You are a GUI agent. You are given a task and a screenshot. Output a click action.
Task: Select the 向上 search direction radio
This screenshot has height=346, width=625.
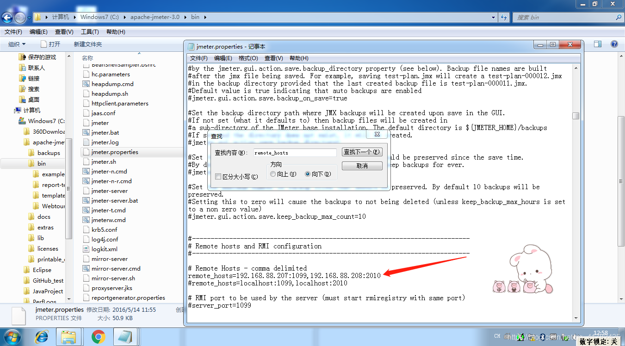tap(273, 174)
